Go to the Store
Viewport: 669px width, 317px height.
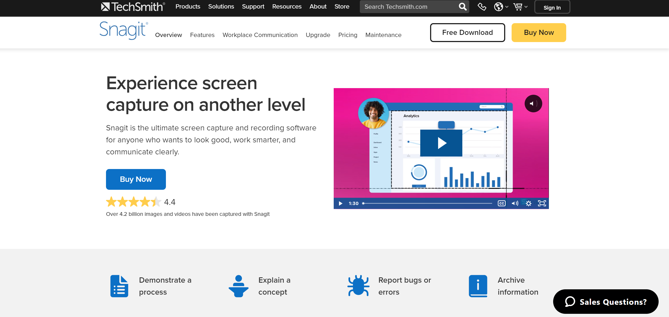[x=342, y=6]
